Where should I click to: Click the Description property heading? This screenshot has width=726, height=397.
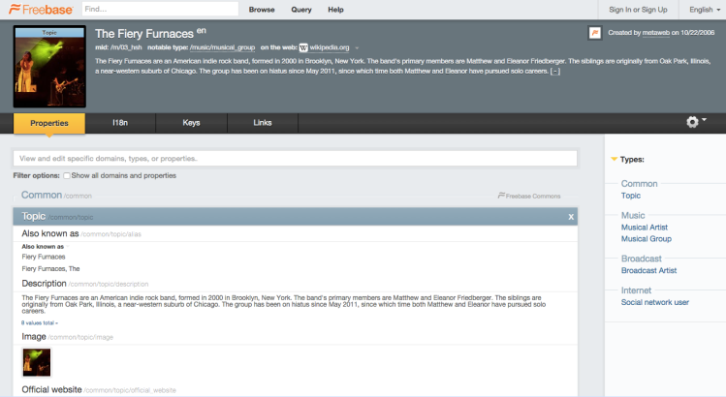(44, 283)
